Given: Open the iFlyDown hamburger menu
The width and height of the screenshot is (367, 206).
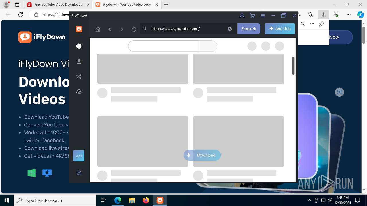Looking at the screenshot, I should click(263, 16).
